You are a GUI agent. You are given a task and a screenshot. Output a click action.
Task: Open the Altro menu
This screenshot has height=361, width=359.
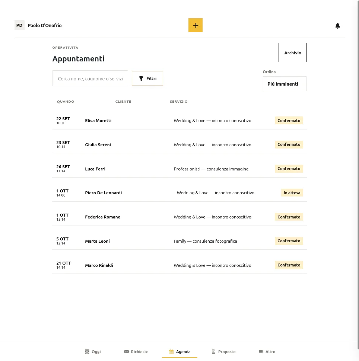tap(267, 352)
